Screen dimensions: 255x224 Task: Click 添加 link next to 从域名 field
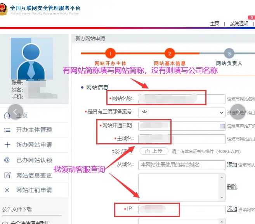point(232,165)
